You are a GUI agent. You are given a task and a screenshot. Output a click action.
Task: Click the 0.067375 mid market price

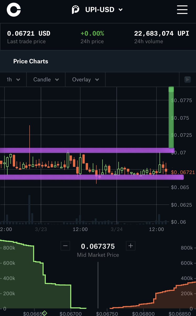tap(98, 246)
